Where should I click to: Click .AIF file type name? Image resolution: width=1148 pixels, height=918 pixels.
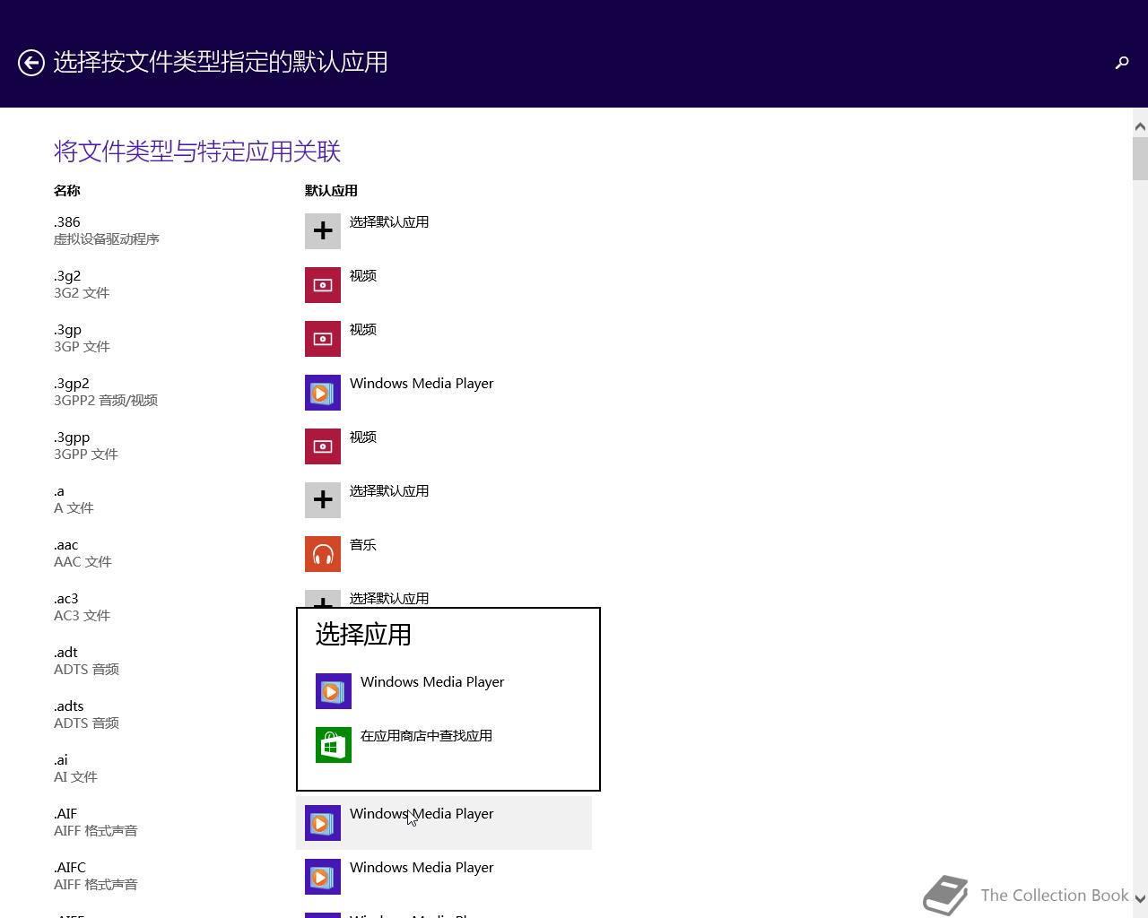pyautogui.click(x=65, y=814)
